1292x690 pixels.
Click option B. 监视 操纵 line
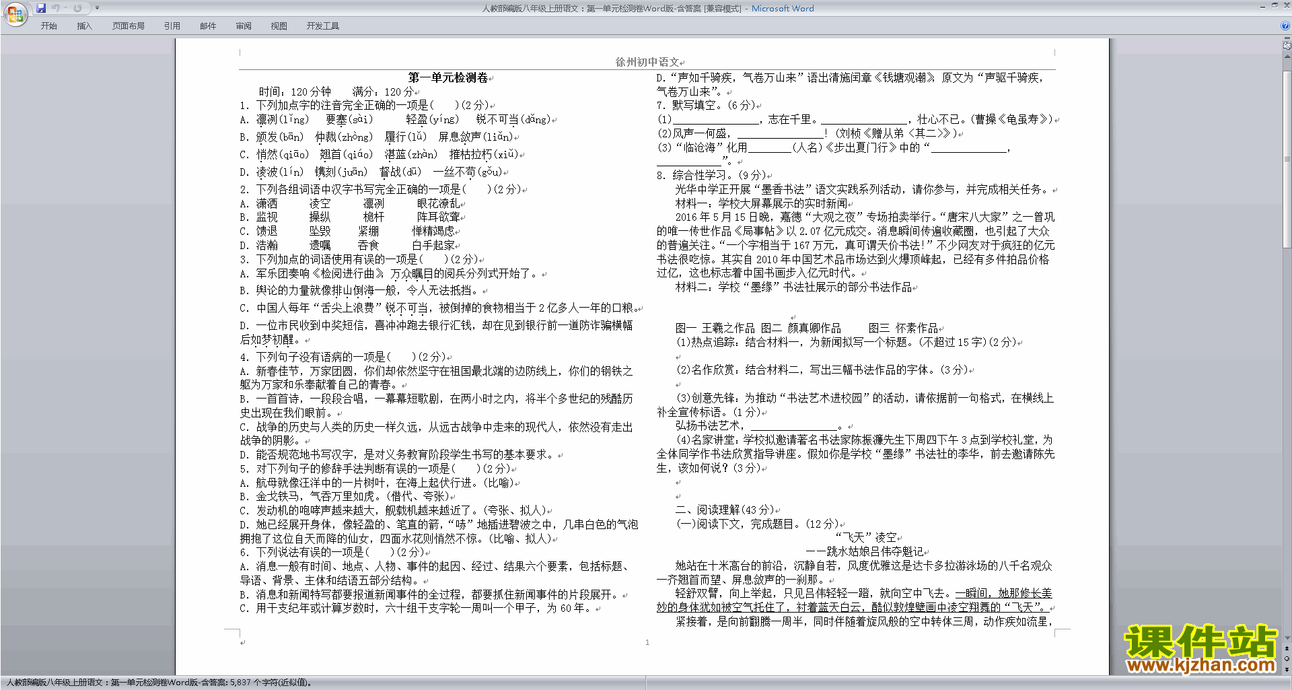(349, 217)
